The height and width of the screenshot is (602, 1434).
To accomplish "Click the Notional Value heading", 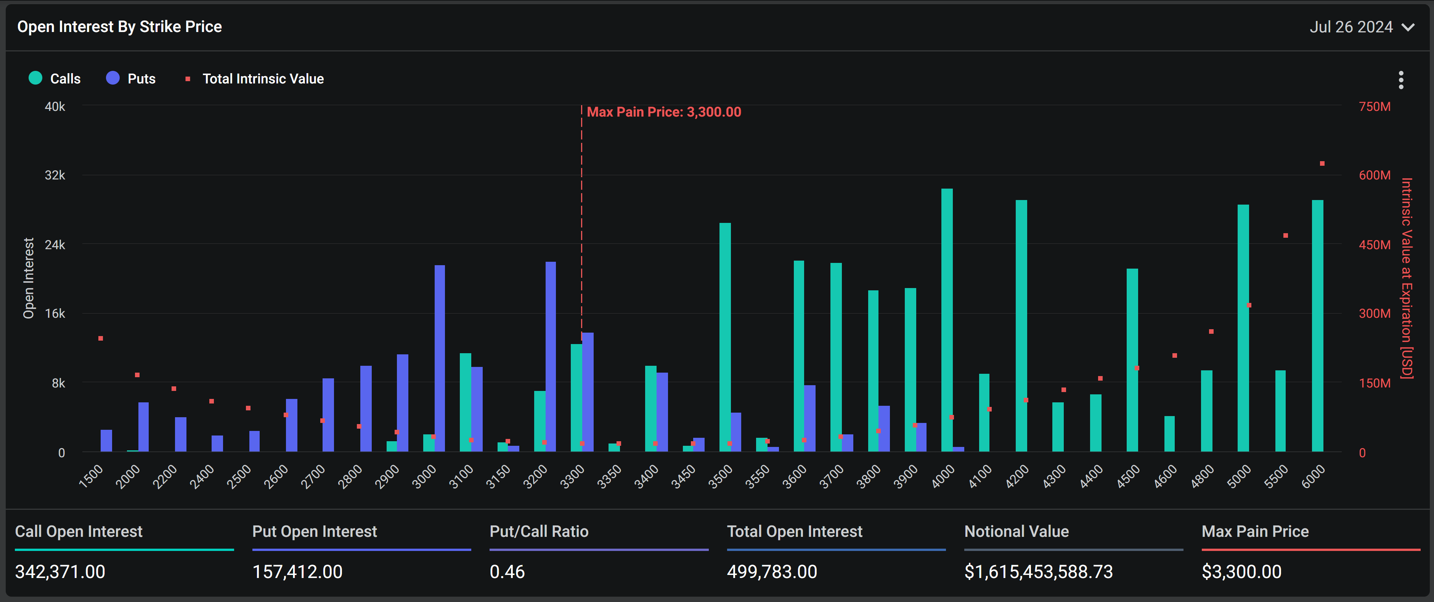I will [x=1016, y=532].
